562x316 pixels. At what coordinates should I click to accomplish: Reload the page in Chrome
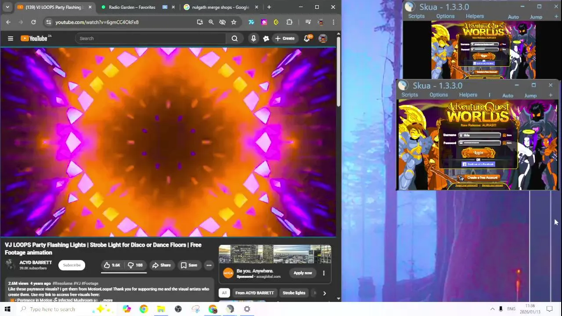point(33,22)
